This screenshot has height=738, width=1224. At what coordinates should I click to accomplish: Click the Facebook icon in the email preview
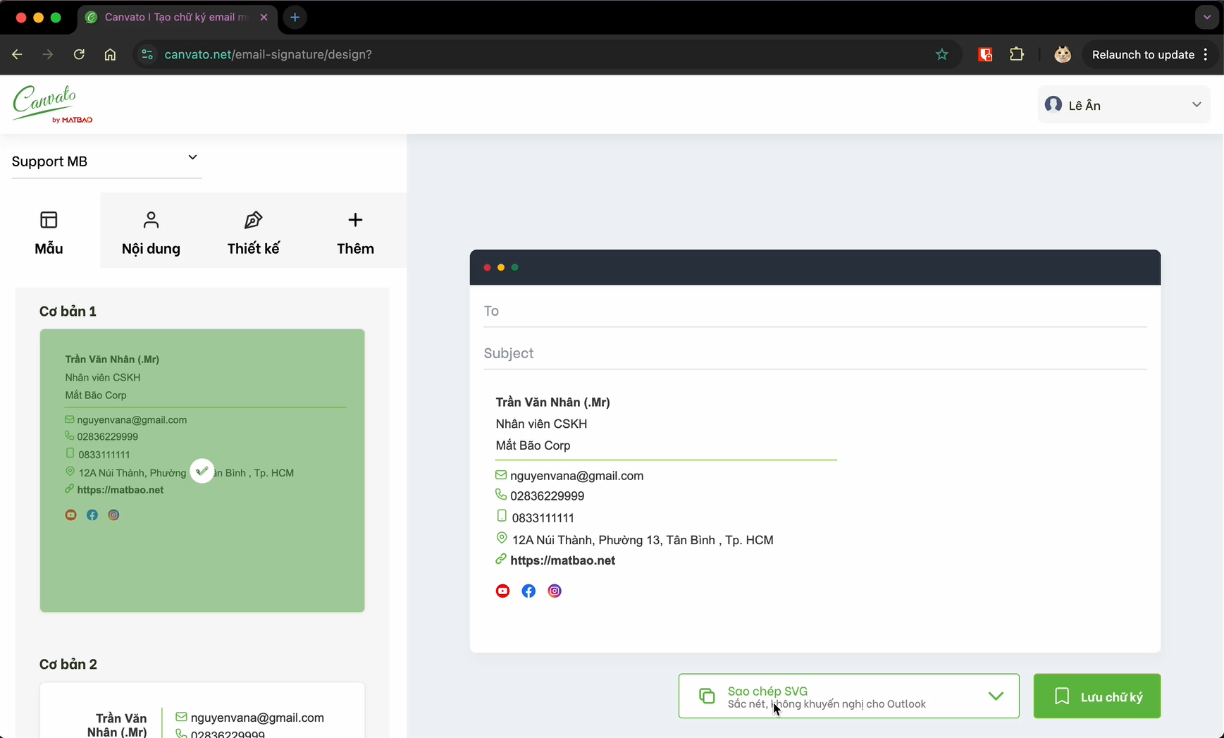pyautogui.click(x=528, y=591)
